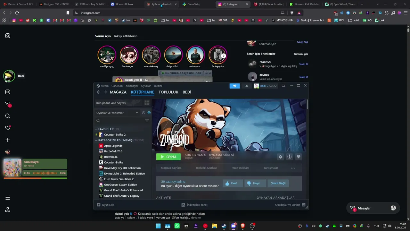Open more options ellipsis in game links bar
This screenshot has width=410, height=231.
click(x=293, y=168)
